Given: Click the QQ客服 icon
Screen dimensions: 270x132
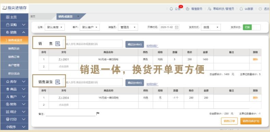Looking at the screenshot, I should pos(241,9).
